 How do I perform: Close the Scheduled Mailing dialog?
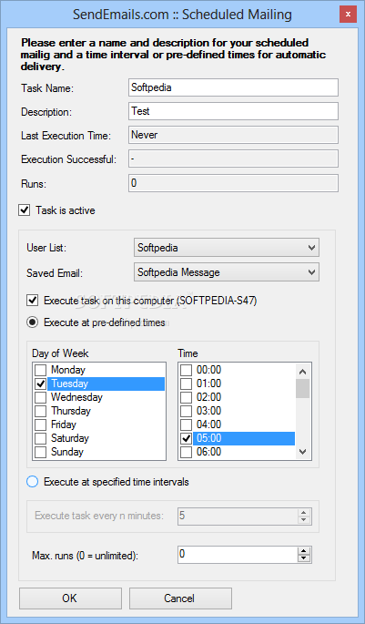tap(348, 15)
